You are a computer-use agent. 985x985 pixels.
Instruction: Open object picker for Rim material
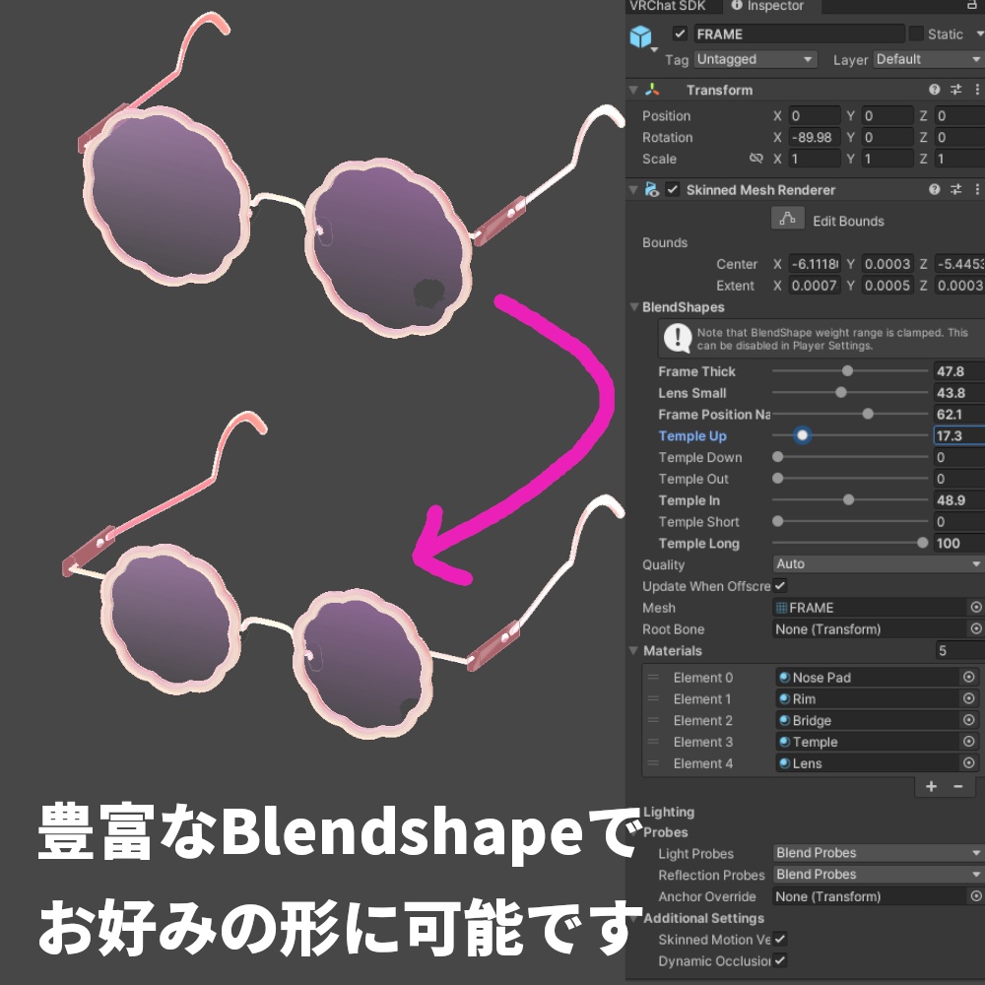point(968,698)
